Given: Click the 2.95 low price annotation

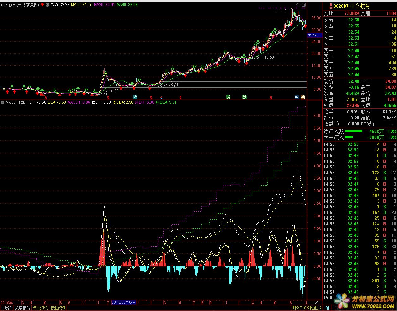Looking at the screenshot, I should coord(104,95).
